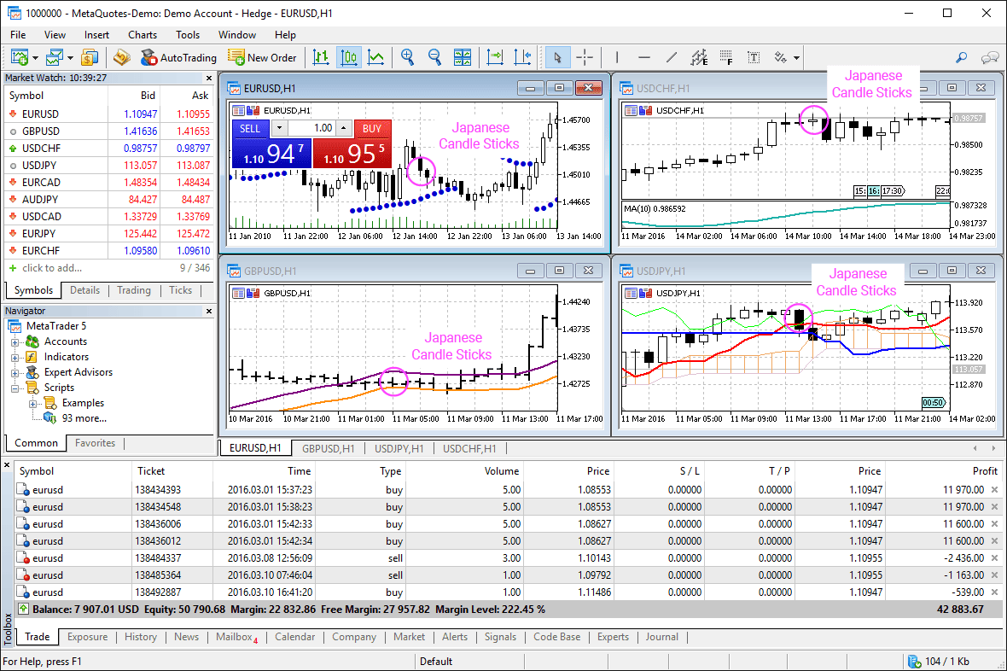This screenshot has width=1007, height=671.
Task: Click 'click to add...' symbol field
Action: pos(52,268)
